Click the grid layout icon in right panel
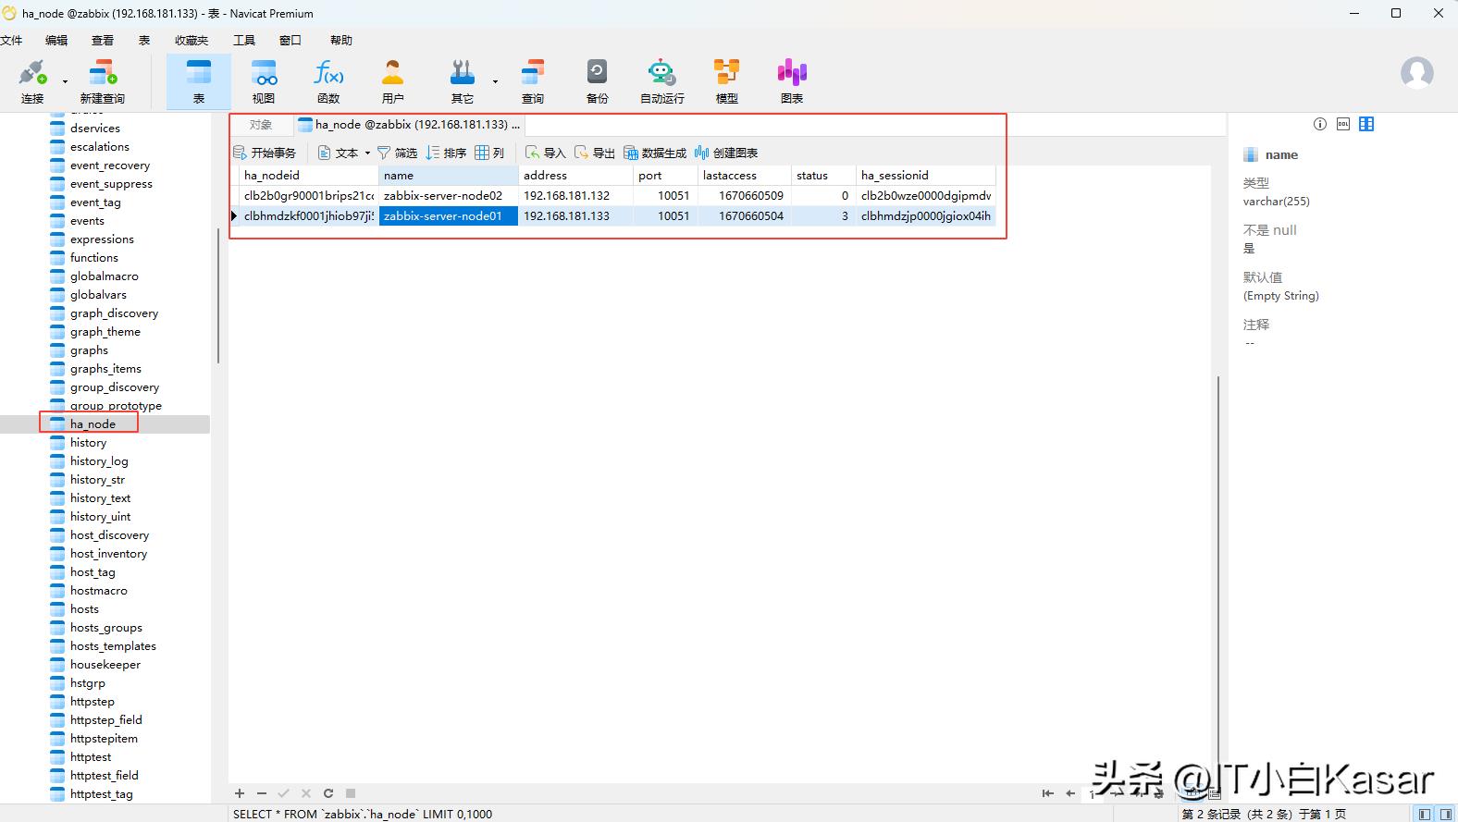The height and width of the screenshot is (822, 1458). (x=1366, y=124)
